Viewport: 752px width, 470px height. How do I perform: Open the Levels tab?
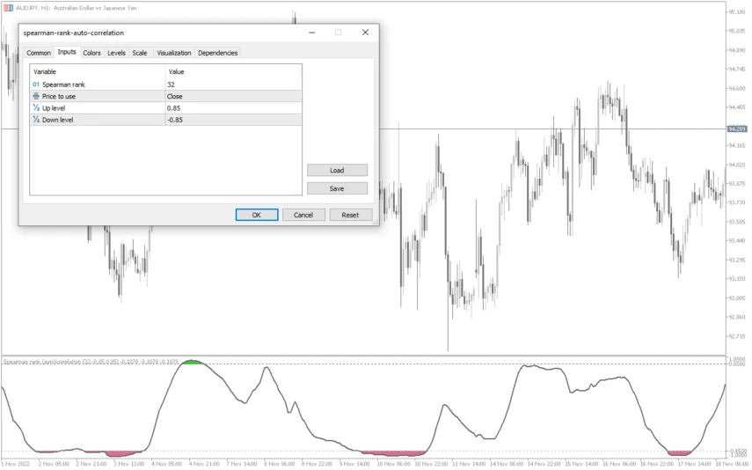116,53
